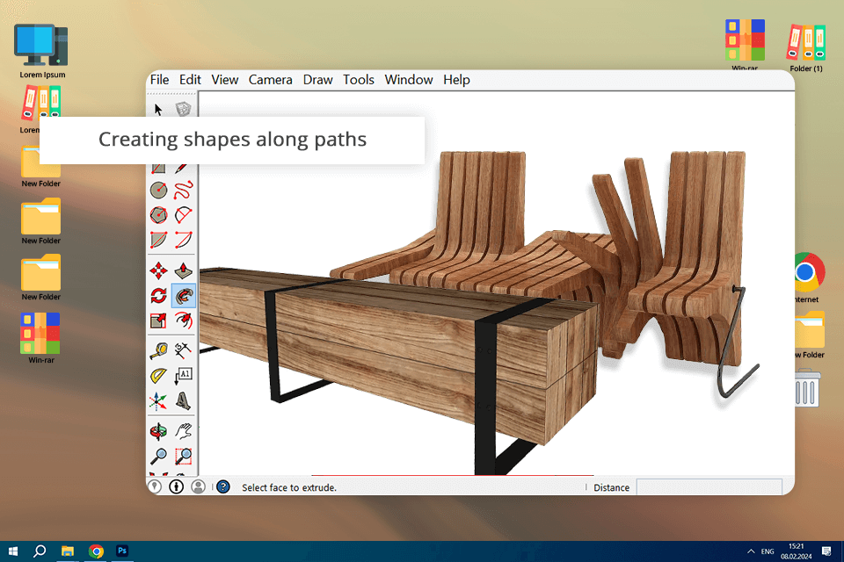Open the Windows Start menu

click(13, 551)
